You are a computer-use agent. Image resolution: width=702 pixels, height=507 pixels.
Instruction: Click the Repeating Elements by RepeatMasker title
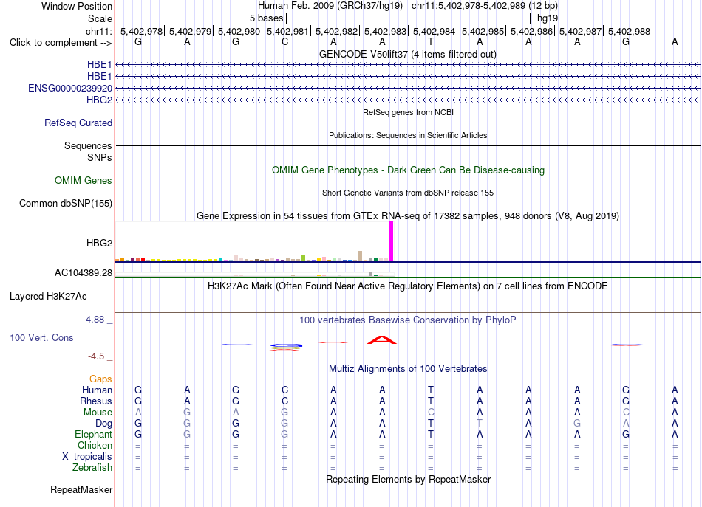pyautogui.click(x=408, y=479)
